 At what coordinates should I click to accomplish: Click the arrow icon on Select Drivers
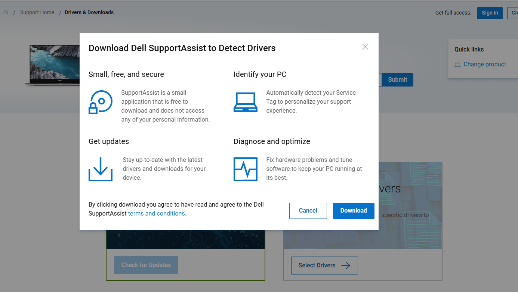point(346,266)
